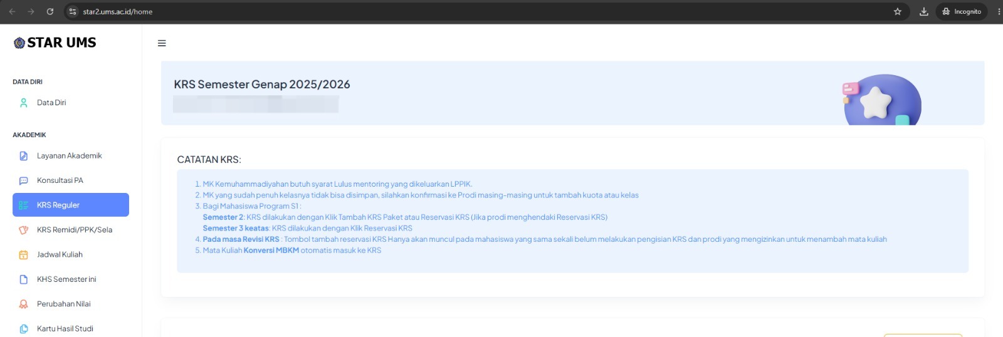Click note Bagi Mahasiswa Program S1
Image resolution: width=1003 pixels, height=337 pixels.
252,206
